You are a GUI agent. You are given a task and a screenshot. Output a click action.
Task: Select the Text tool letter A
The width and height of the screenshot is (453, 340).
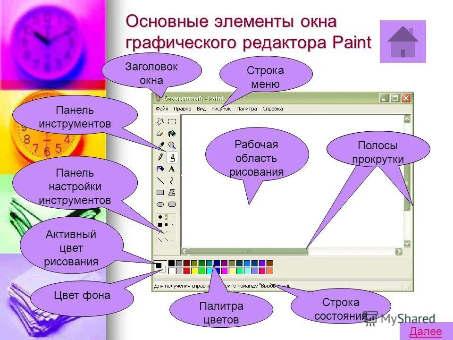coord(172,169)
